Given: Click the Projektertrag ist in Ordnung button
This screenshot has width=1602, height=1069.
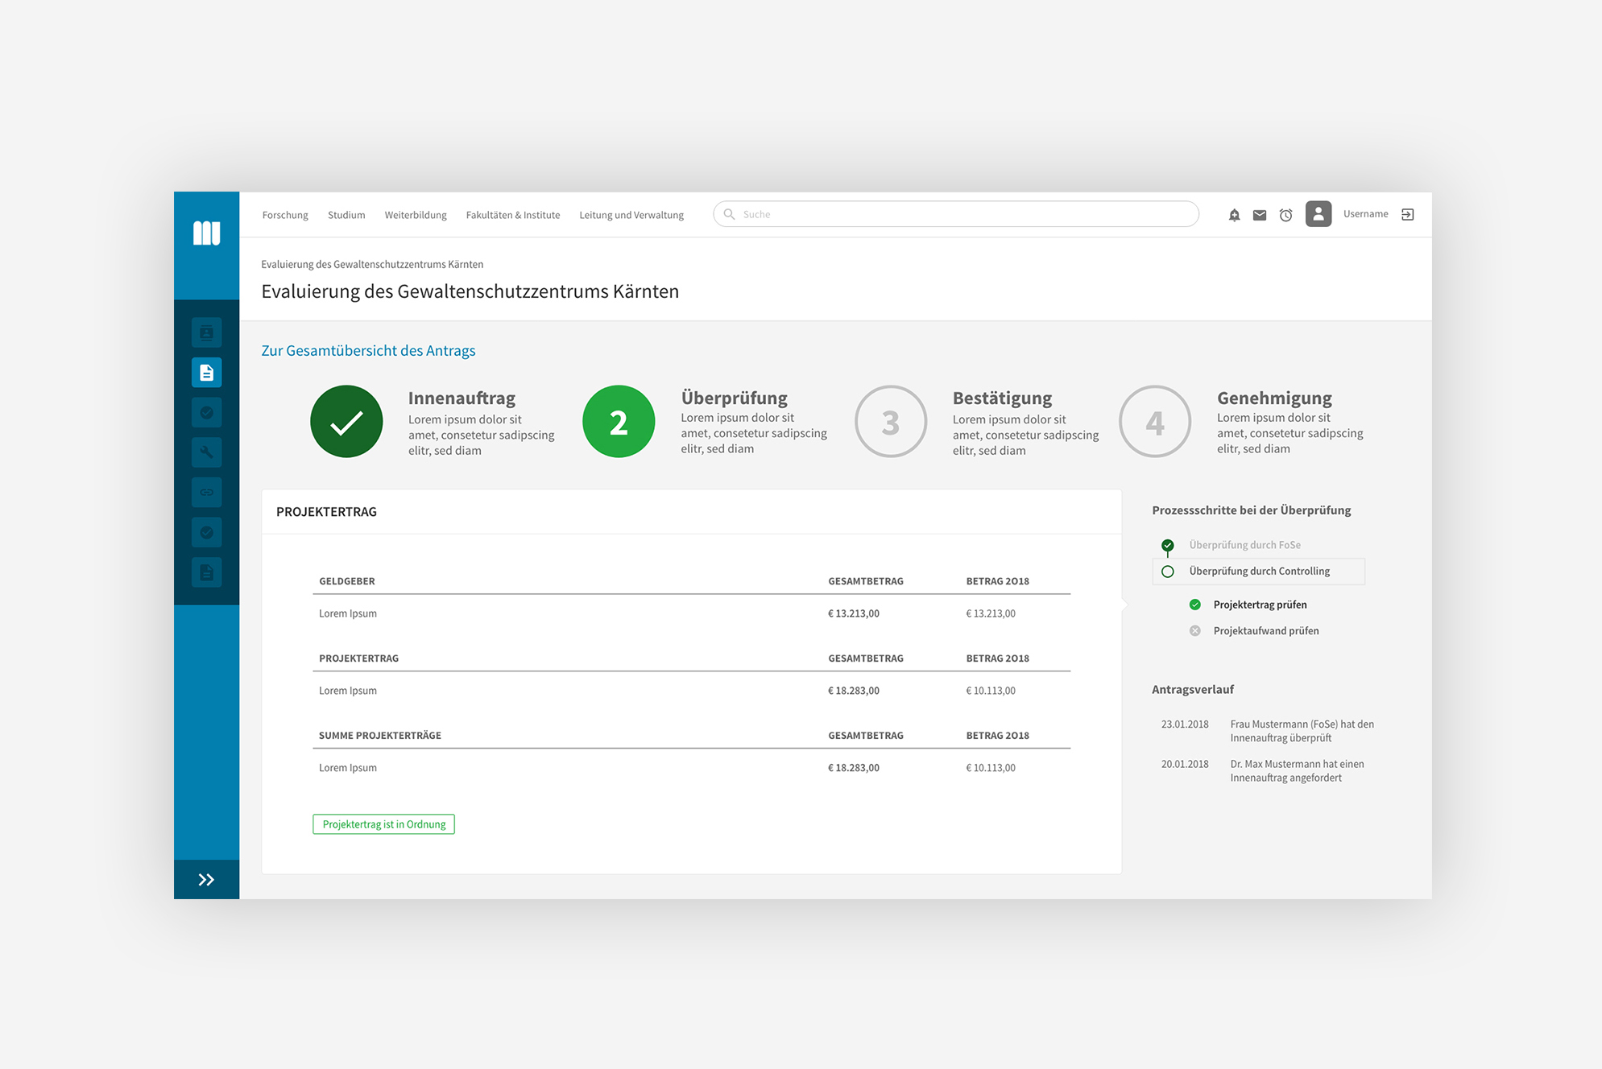Looking at the screenshot, I should [383, 824].
